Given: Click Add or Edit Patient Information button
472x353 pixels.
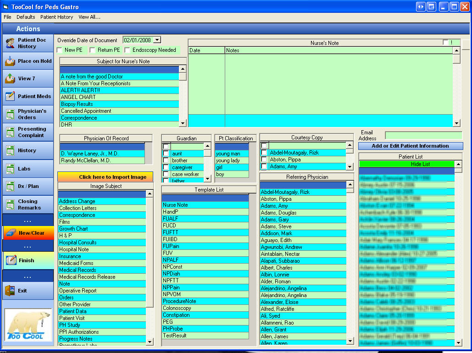Looking at the screenshot, I should pos(411,146).
